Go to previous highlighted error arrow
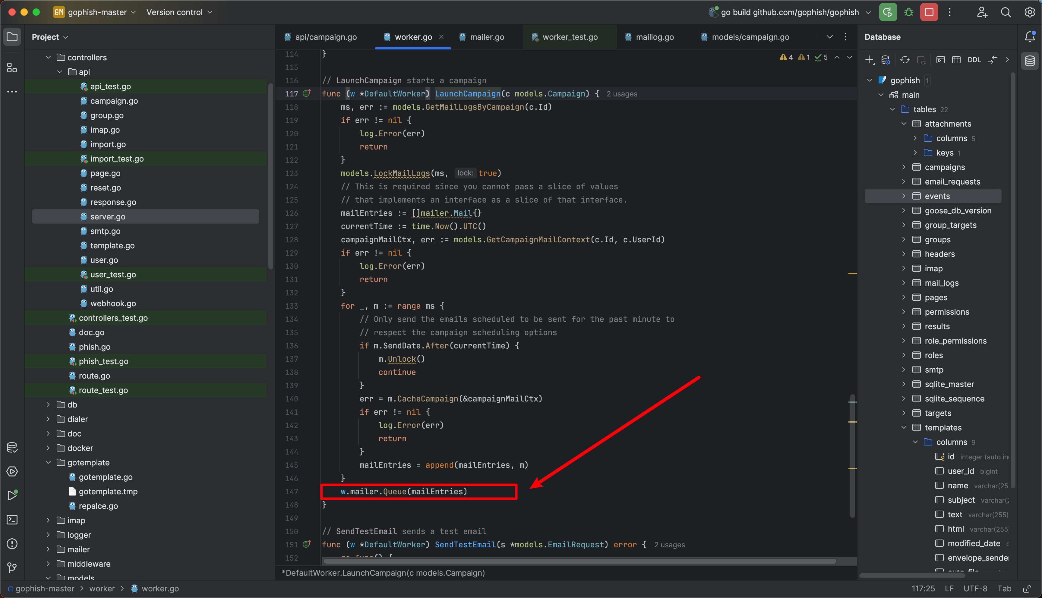 [837, 58]
